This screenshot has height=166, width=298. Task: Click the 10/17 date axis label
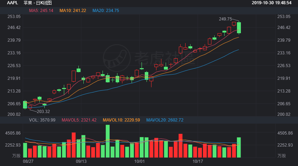(198, 161)
